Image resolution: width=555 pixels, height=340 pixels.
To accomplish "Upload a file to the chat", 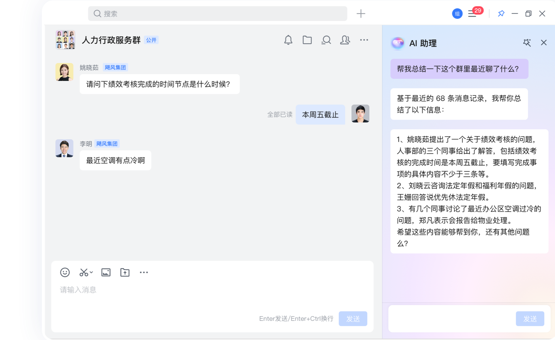I will pyautogui.click(x=125, y=273).
